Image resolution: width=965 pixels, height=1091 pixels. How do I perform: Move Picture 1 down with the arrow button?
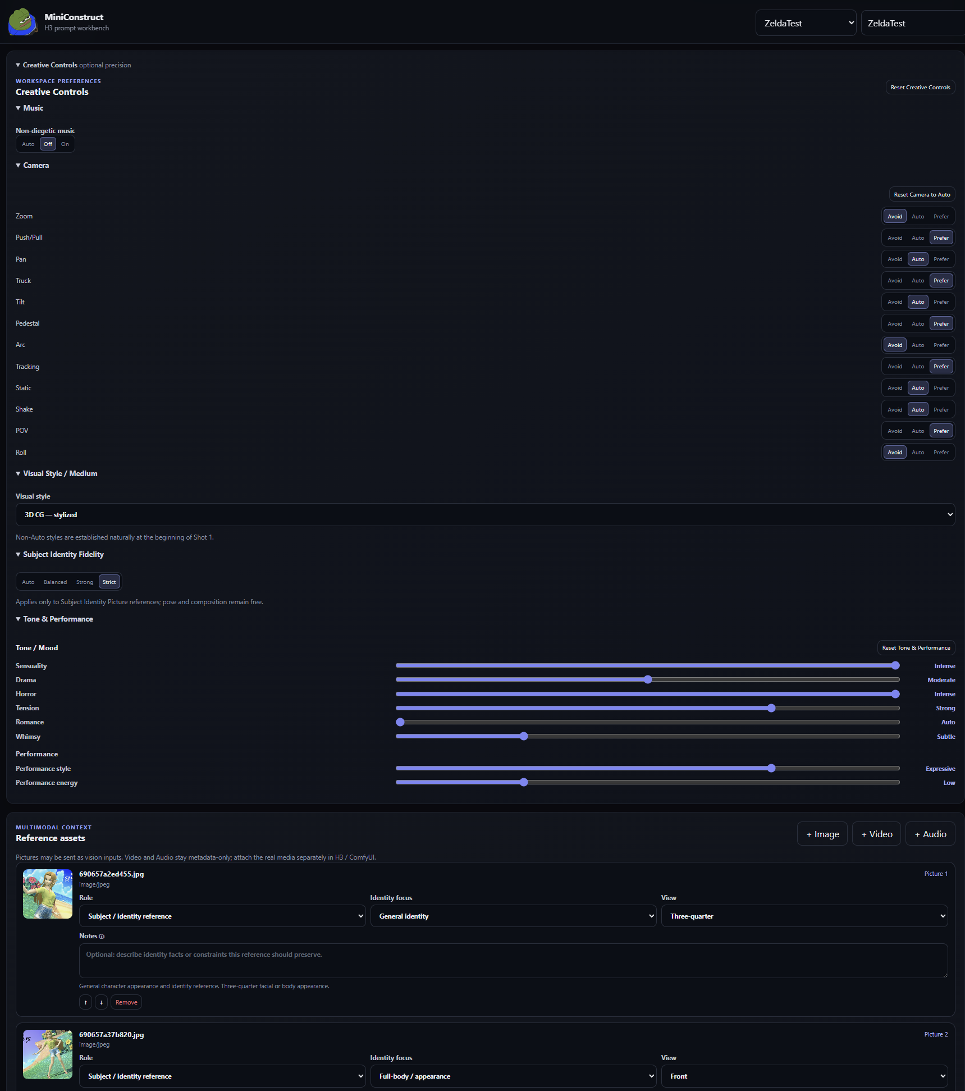tap(101, 1002)
